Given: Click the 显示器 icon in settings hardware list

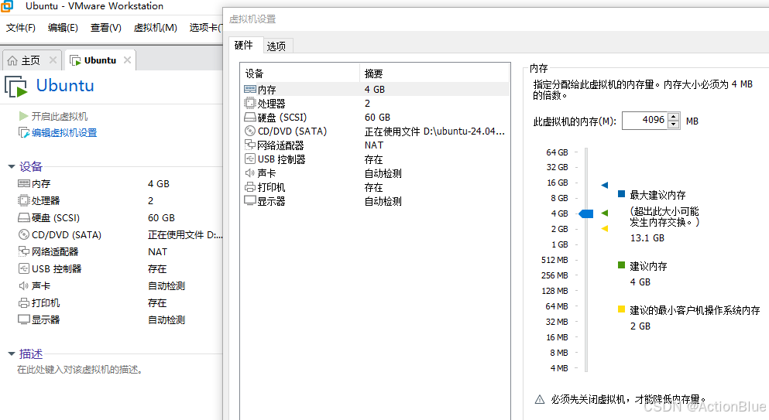Looking at the screenshot, I should [x=250, y=201].
